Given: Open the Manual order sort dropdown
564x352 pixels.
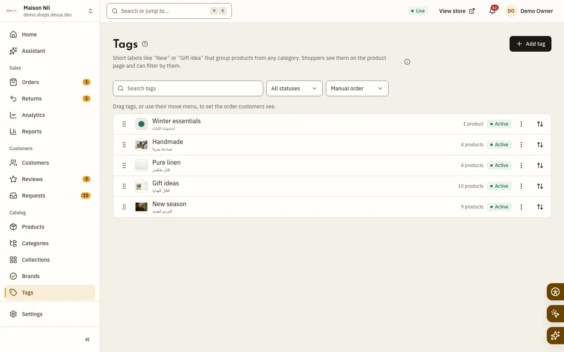Looking at the screenshot, I should click(x=357, y=88).
